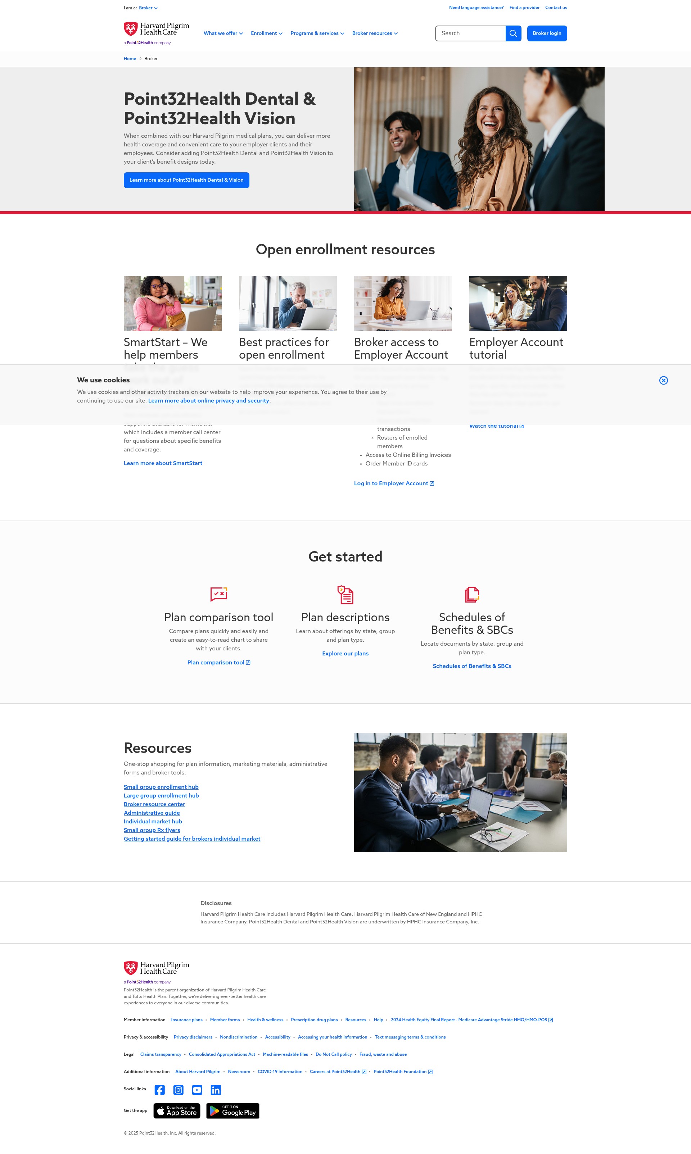Screen dimensions: 691x1154
Task: Open Text messaging terms & conditions link
Action: pos(410,1037)
